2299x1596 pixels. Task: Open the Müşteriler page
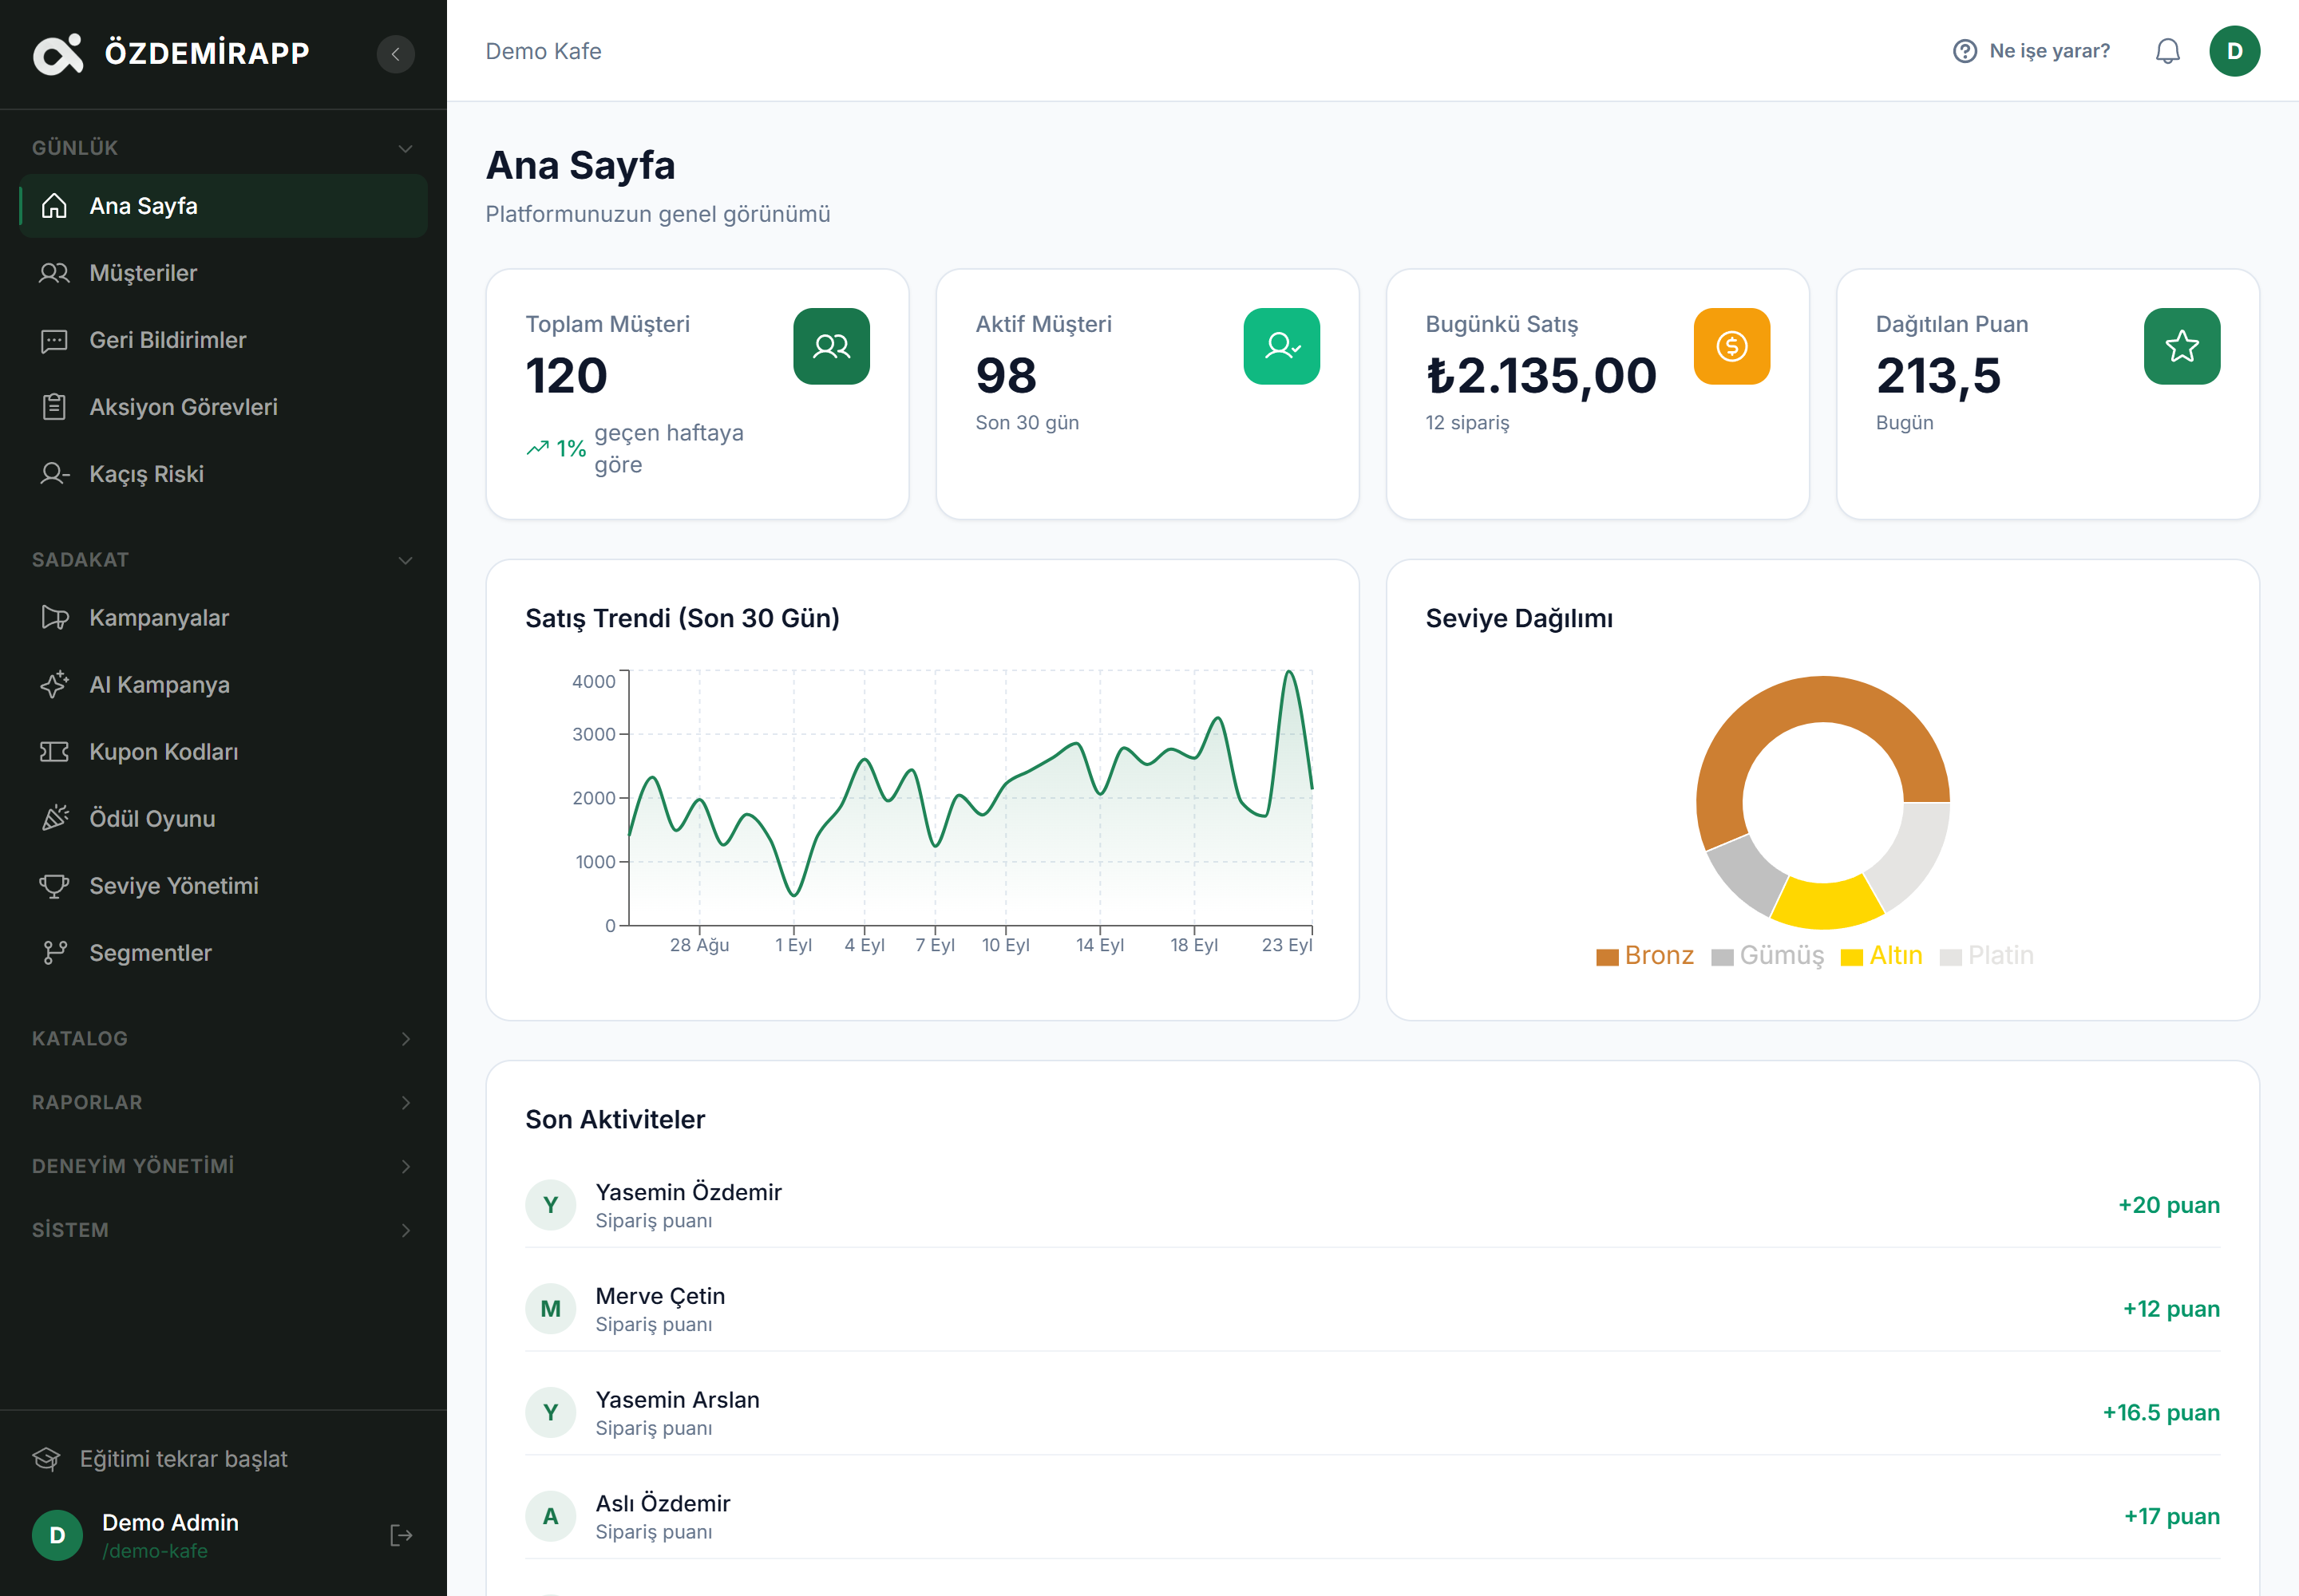(x=223, y=273)
